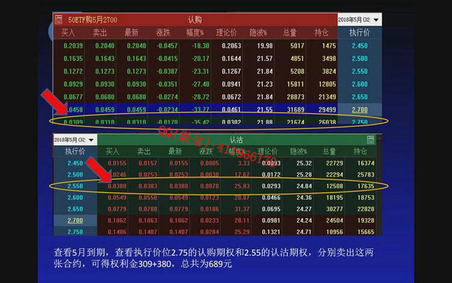Screen dimensions: 452x283
Task: Select the 认沽 put options header tab
Action: [227, 139]
